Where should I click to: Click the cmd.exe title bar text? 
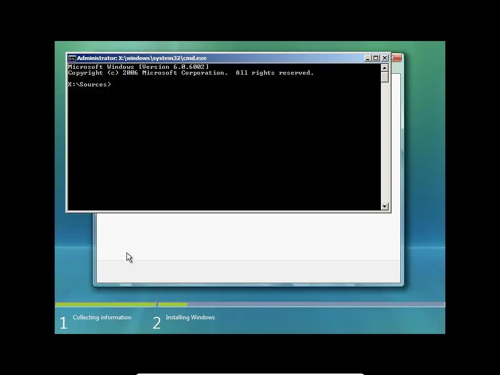[142, 58]
